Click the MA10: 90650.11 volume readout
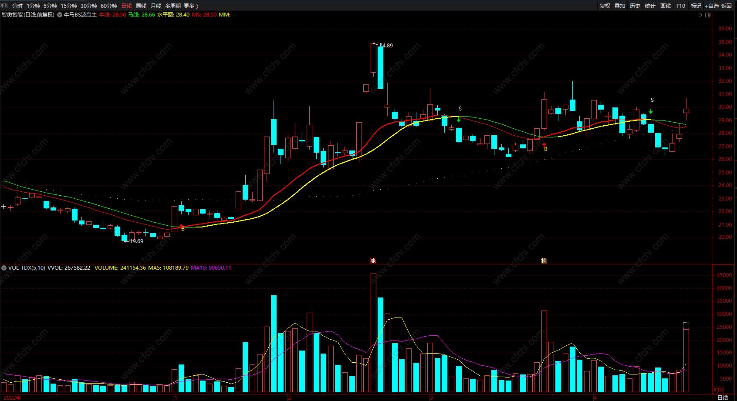 tap(211, 268)
